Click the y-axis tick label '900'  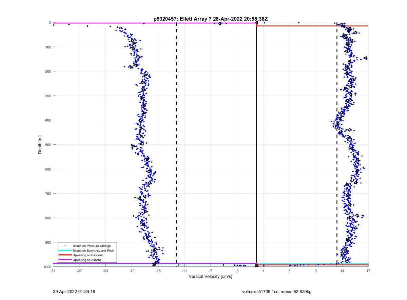click(48, 242)
